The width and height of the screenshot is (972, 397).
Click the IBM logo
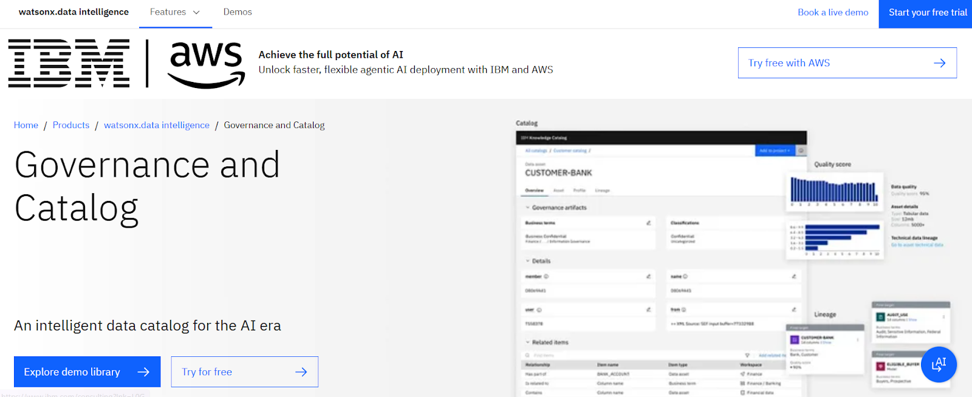pyautogui.click(x=69, y=63)
